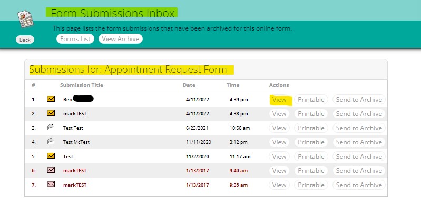
Task: Click the 4:39 pm time cell
Action: click(x=239, y=100)
